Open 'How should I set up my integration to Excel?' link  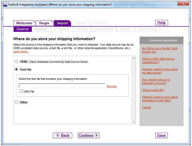point(156,81)
